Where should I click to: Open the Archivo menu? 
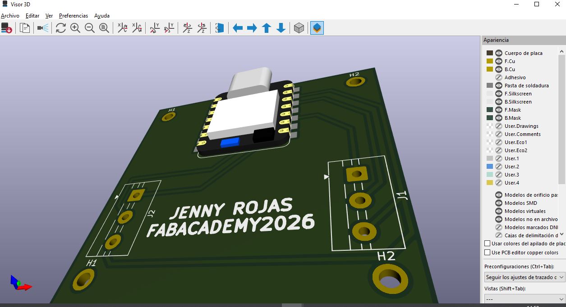pos(9,15)
